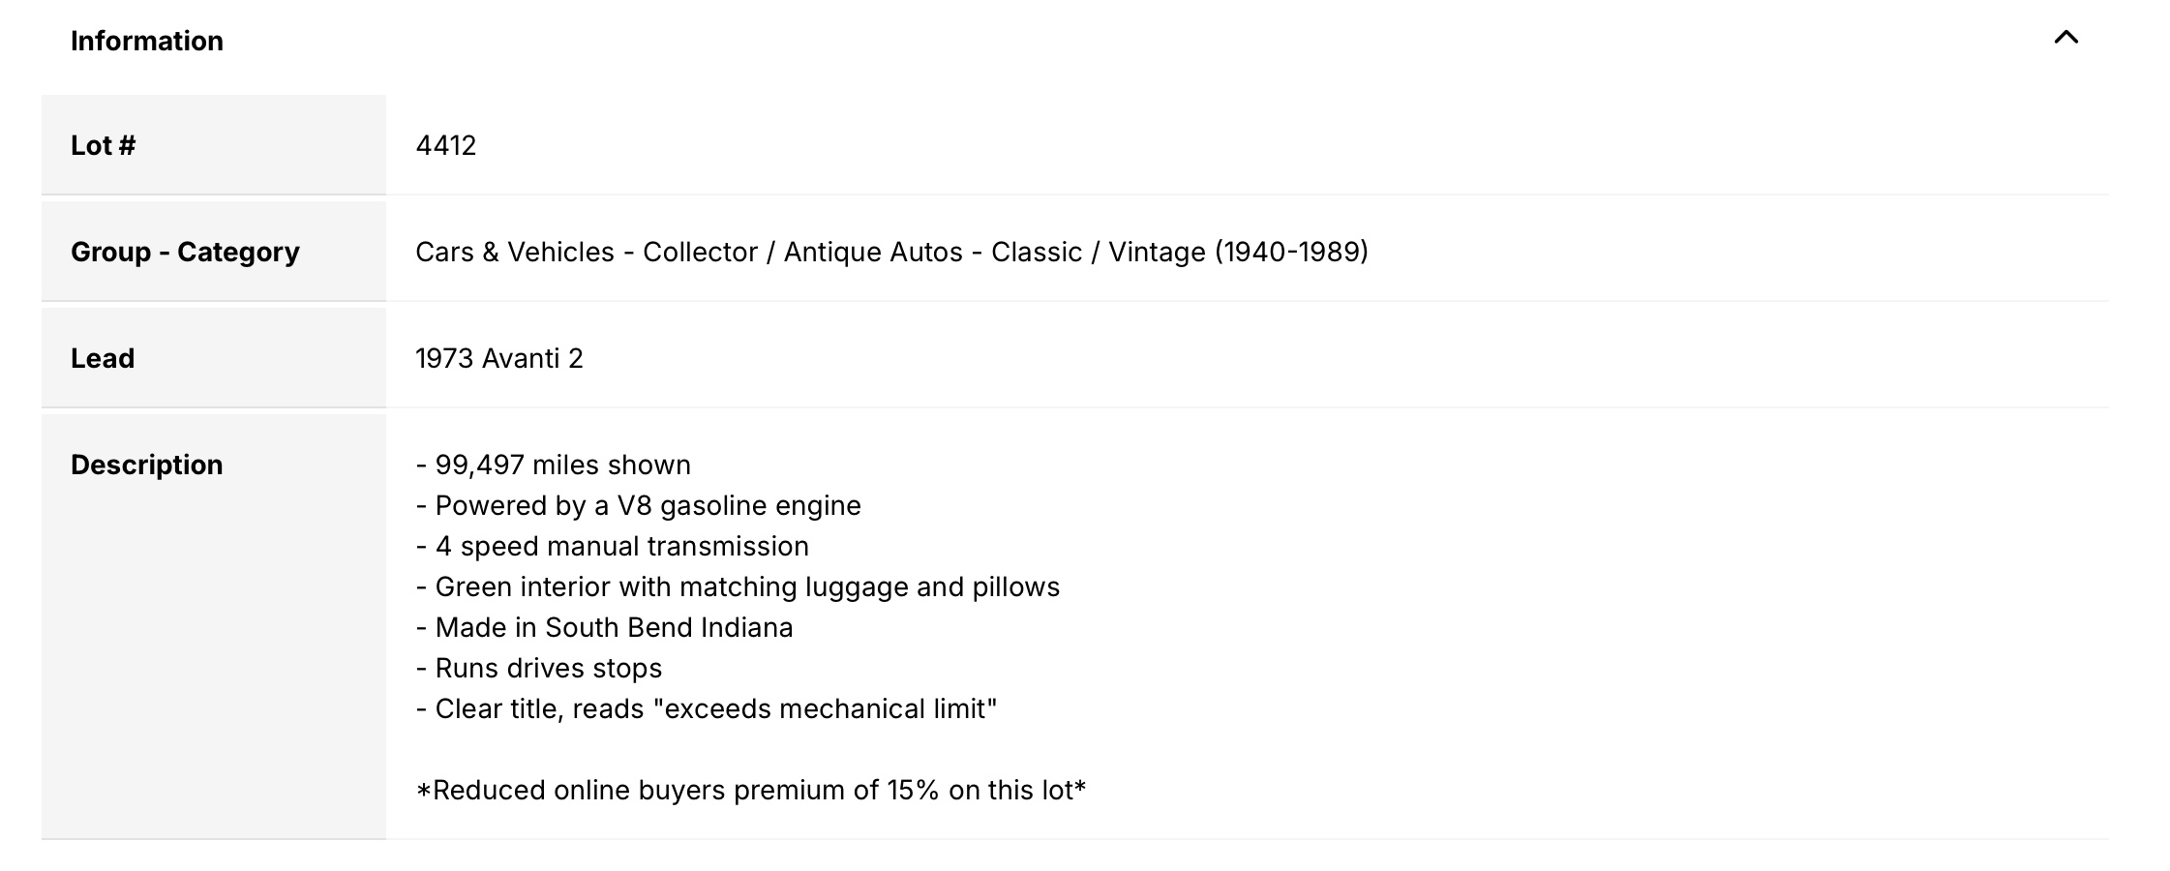Select the lot number 4412
This screenshot has width=2170, height=871.
[x=445, y=145]
